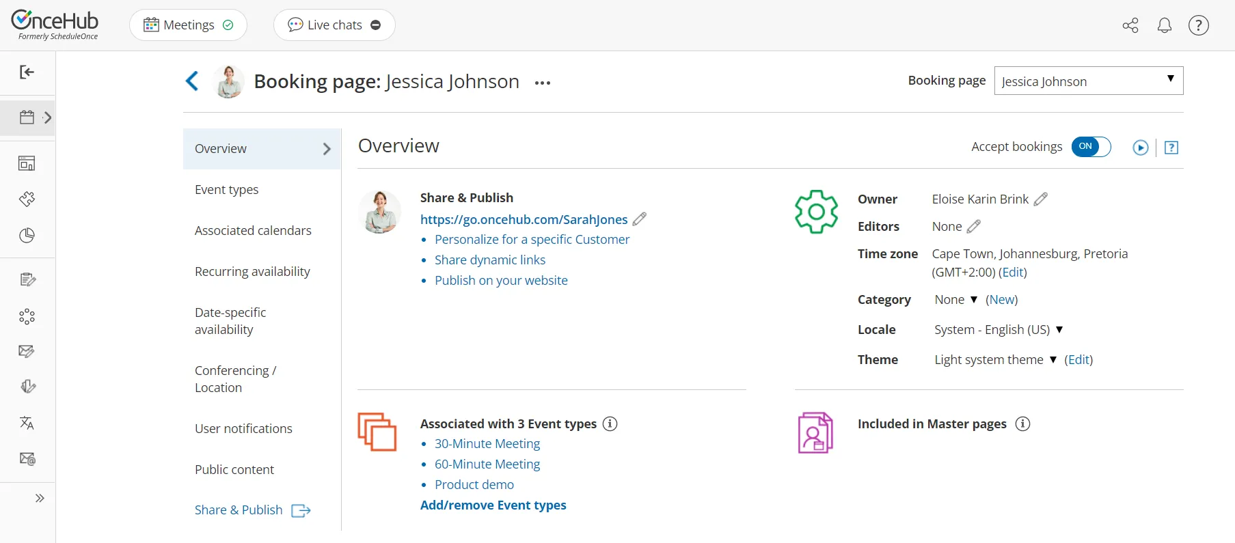Open the Live chats tab
Image resolution: width=1235 pixels, height=543 pixels.
334,25
